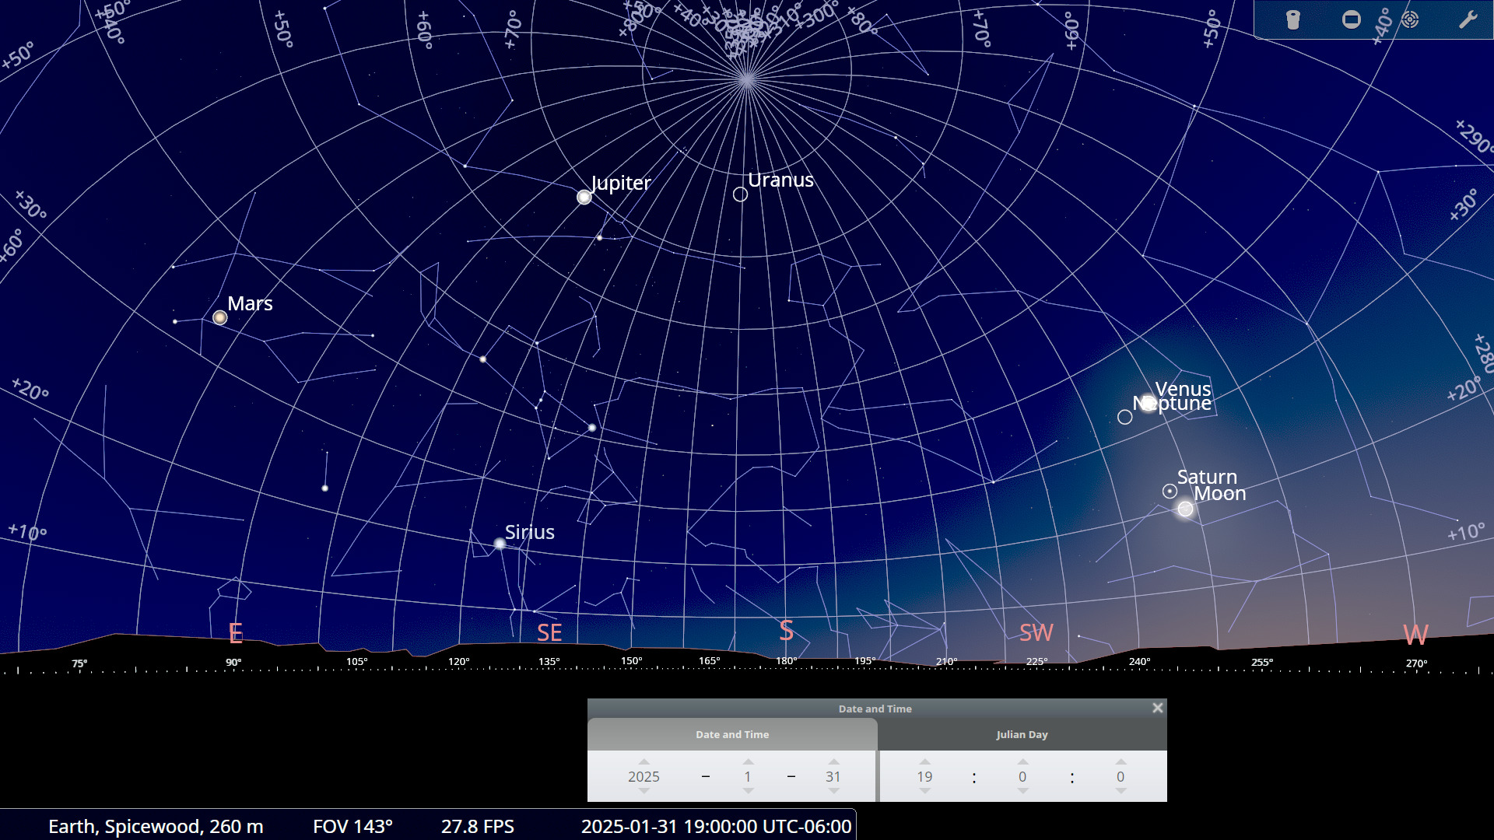Increase the hour value above 19
This screenshot has width=1494, height=840.
coord(924,762)
